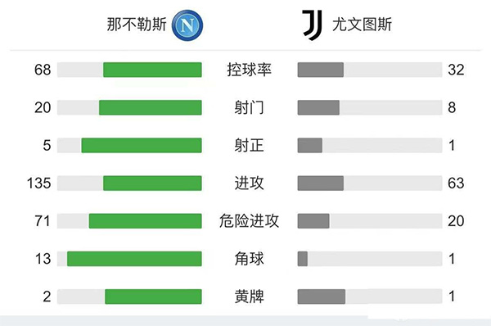Click Juventus's gray possession bar

click(x=321, y=70)
